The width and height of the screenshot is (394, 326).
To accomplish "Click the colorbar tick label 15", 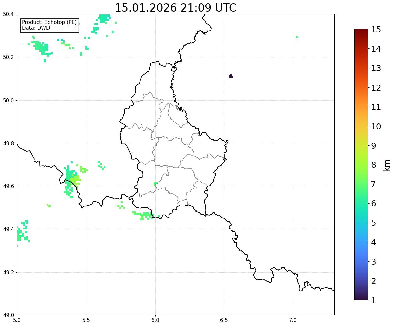I will click(x=376, y=30).
